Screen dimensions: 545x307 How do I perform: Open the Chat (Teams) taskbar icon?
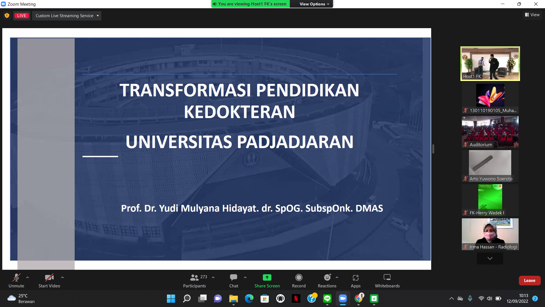point(218,298)
